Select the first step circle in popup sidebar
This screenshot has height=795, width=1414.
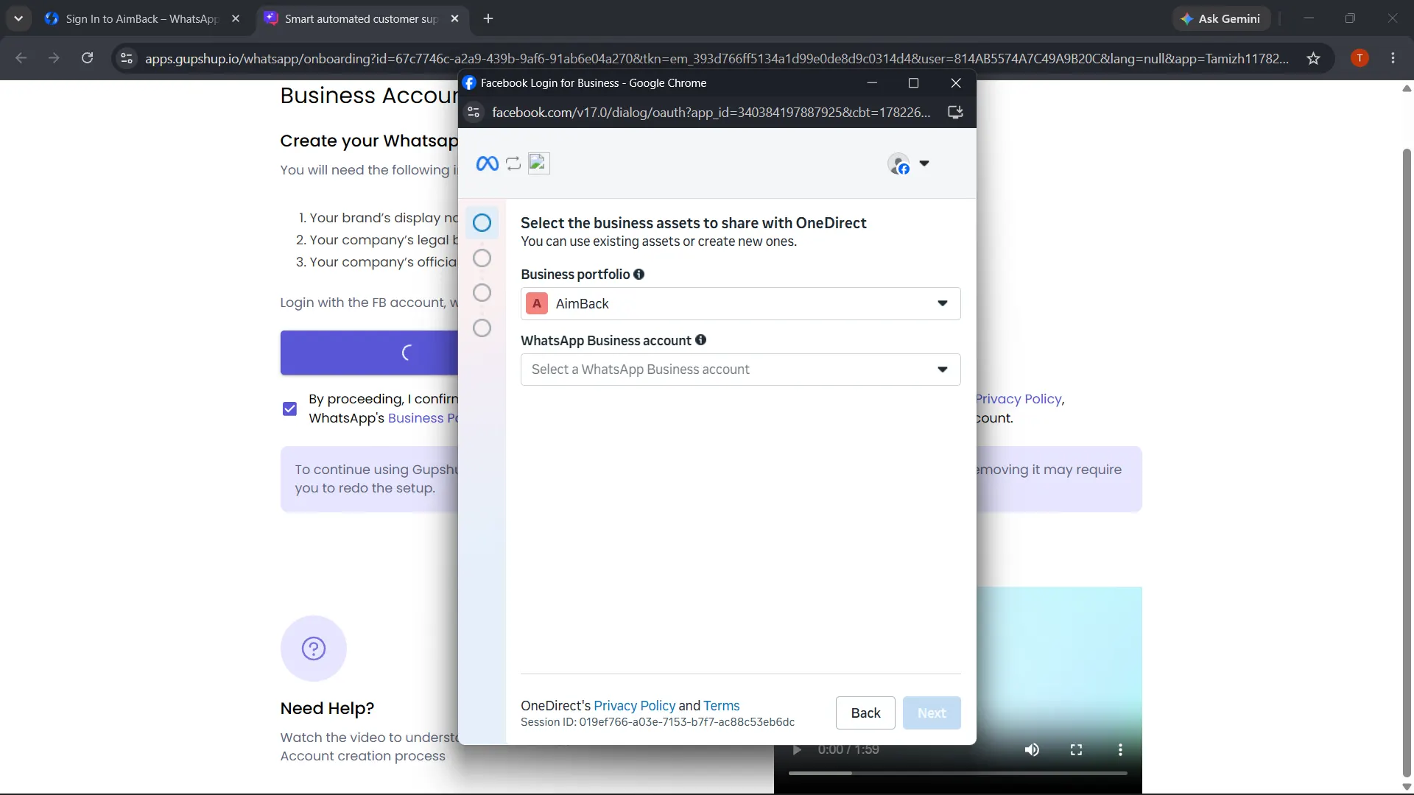click(x=482, y=222)
